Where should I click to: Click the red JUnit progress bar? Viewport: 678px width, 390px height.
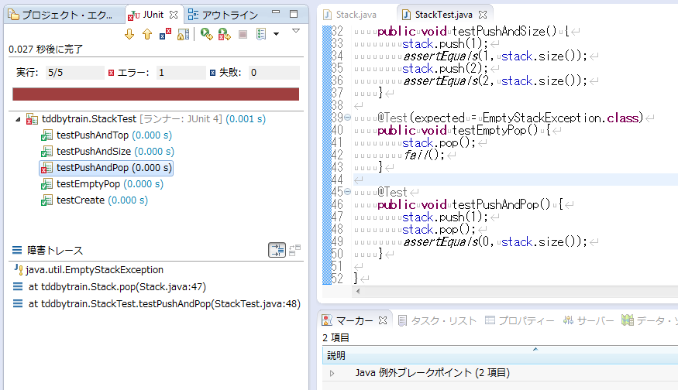point(156,94)
